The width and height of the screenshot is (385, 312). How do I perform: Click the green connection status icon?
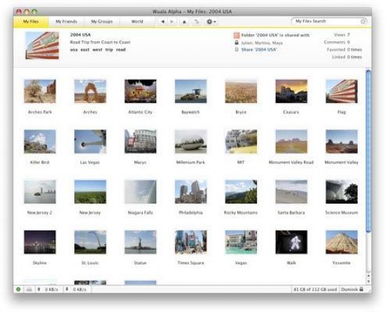pos(18,289)
